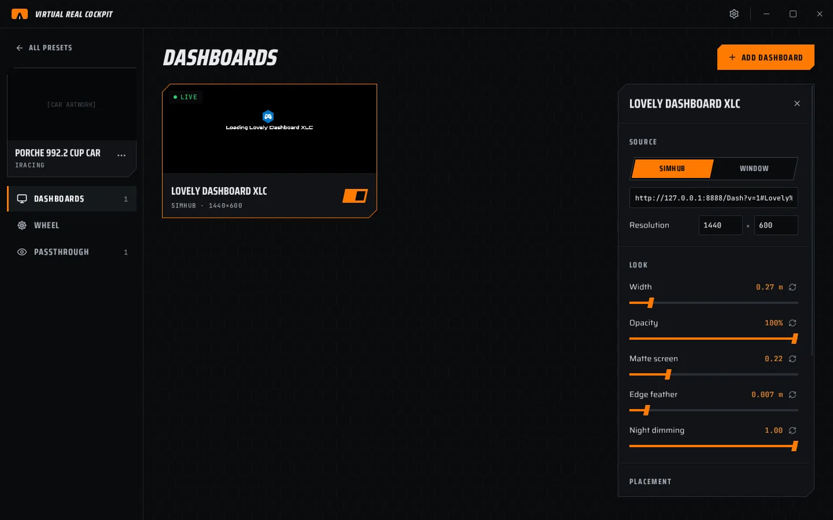Open the Dashboards sidebar section
Screen dimensions: 833x520
72,199
